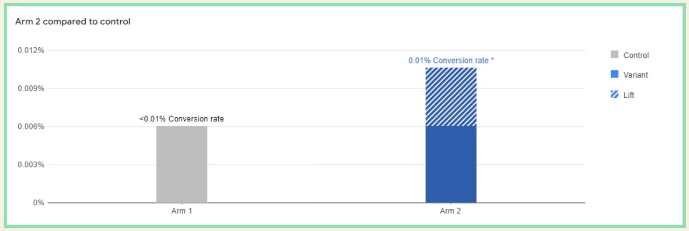This screenshot has width=689, height=231.
Task: Click the blue Variant legend swatch
Action: pos(614,75)
